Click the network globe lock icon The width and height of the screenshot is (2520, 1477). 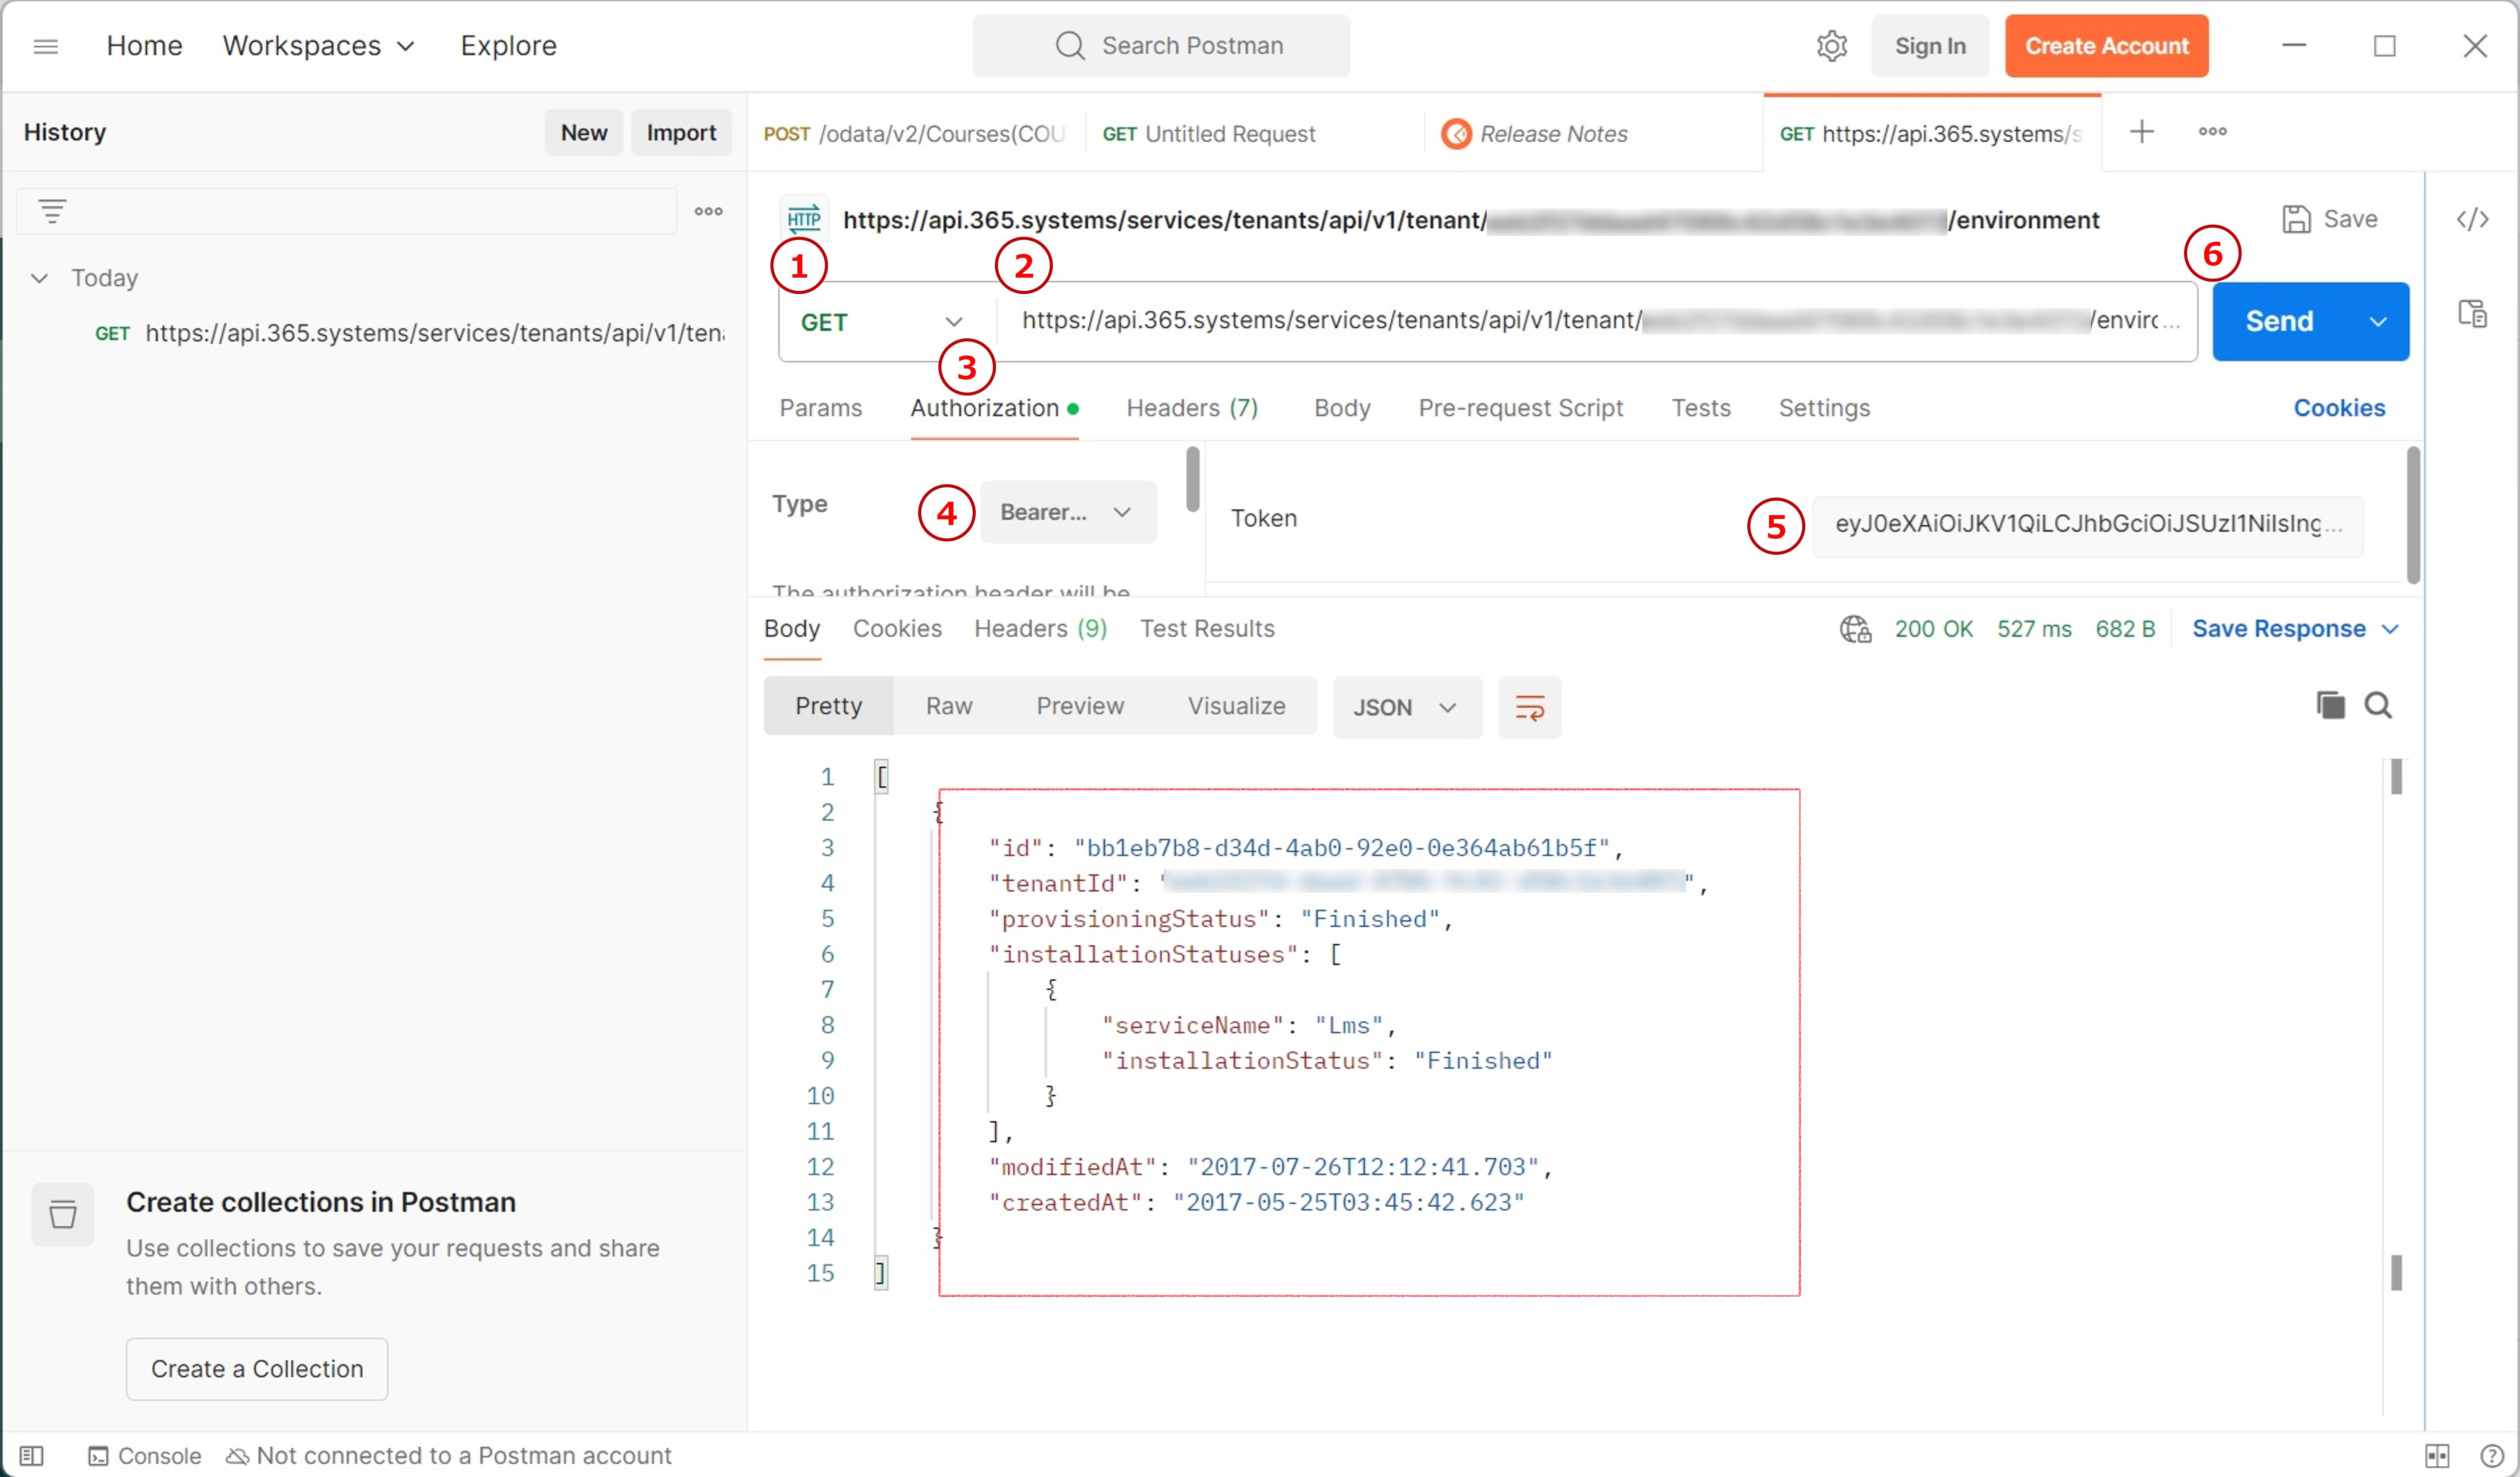tap(1856, 629)
